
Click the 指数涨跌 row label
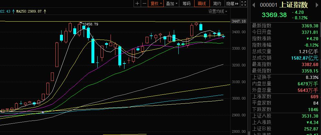click(x=261, y=39)
